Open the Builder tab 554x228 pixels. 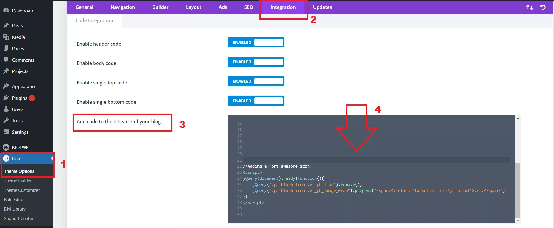pos(160,7)
